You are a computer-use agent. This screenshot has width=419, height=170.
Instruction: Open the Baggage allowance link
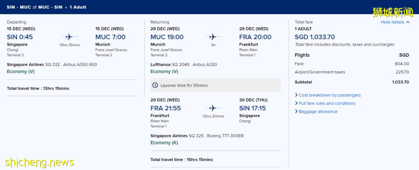[x=318, y=111]
